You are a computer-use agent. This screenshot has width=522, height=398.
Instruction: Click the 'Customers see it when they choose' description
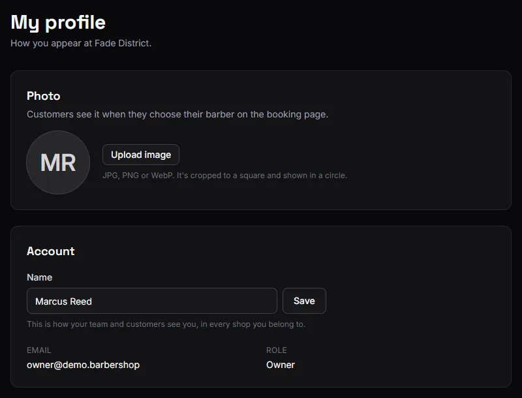click(177, 114)
